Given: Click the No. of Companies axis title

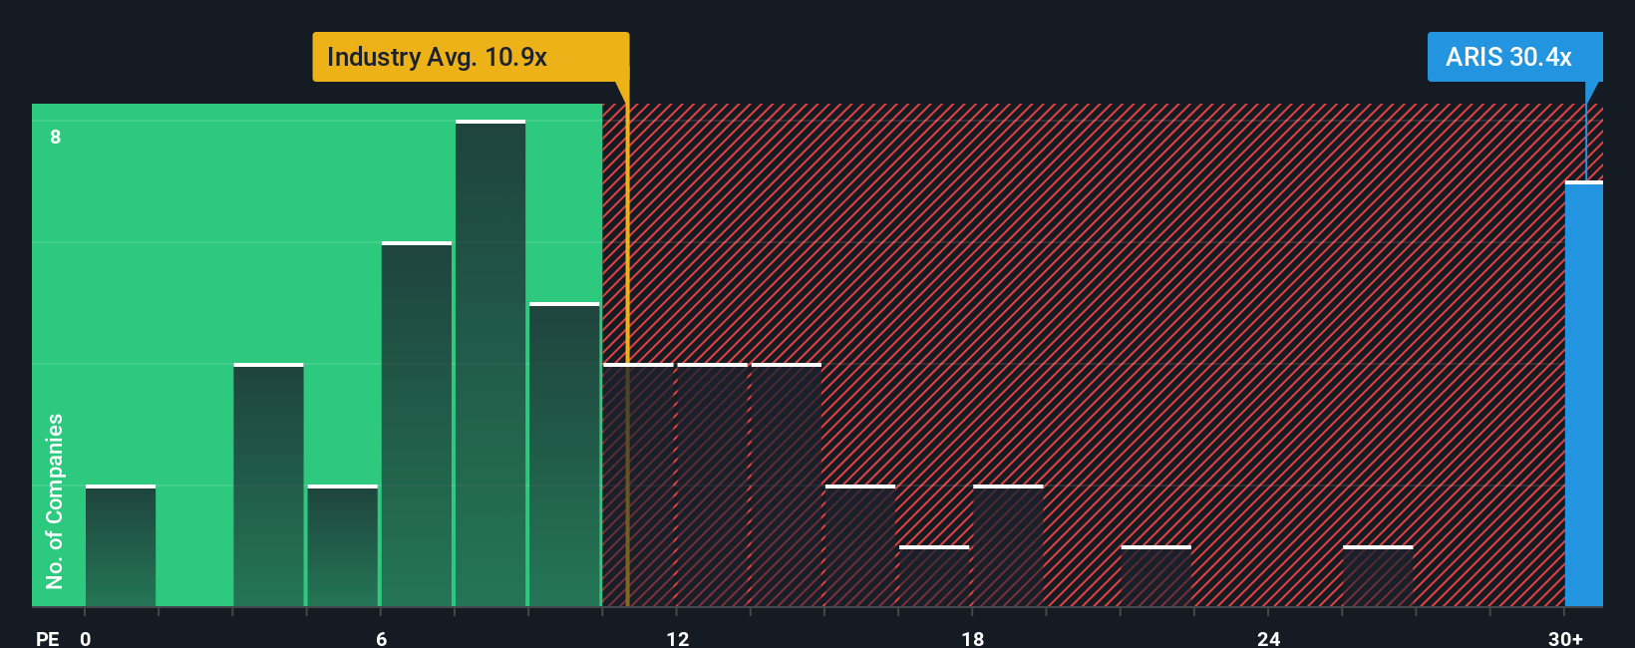Looking at the screenshot, I should coord(55,500).
